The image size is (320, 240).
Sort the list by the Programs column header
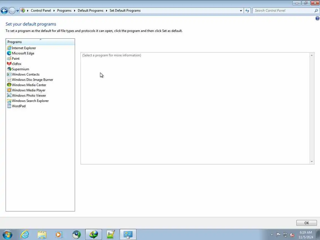click(x=40, y=42)
